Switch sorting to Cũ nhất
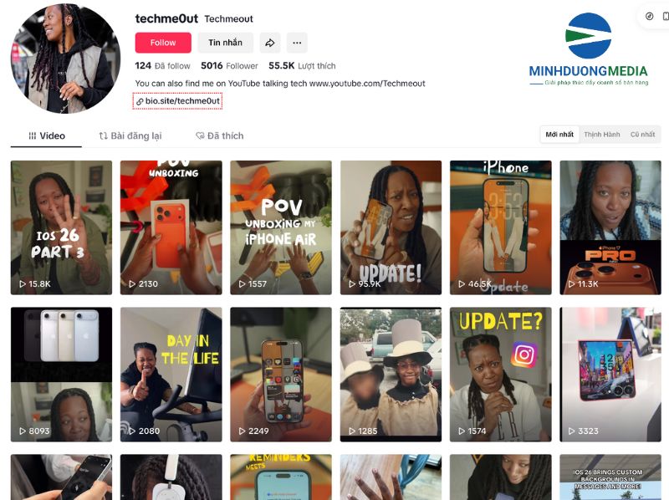 point(642,135)
